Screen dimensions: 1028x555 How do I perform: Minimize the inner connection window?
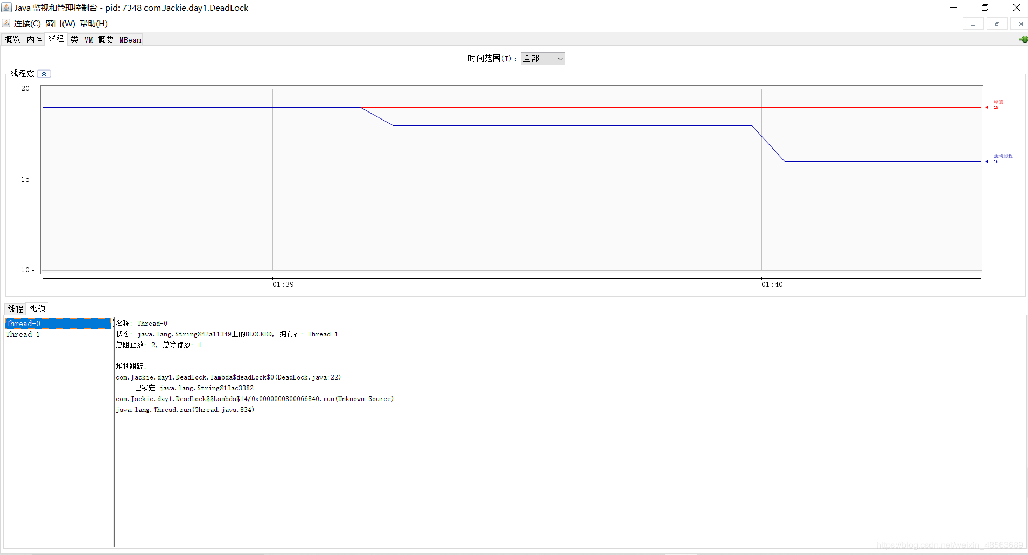pyautogui.click(x=973, y=24)
